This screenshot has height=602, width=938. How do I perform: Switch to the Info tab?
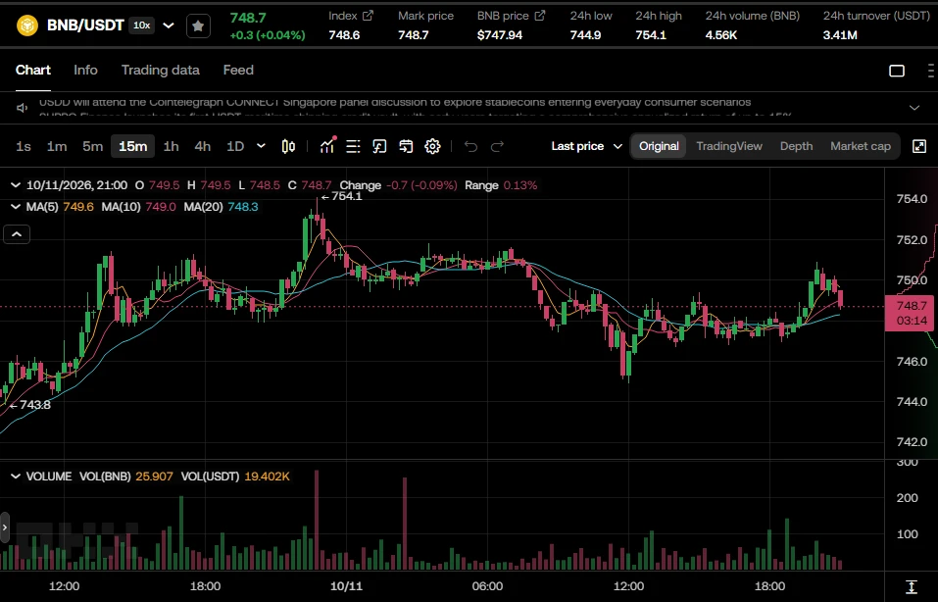(85, 70)
